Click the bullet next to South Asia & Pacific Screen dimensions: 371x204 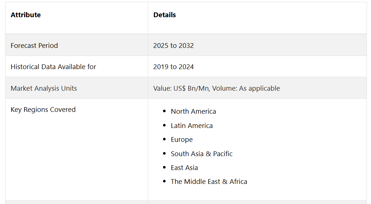coord(164,154)
